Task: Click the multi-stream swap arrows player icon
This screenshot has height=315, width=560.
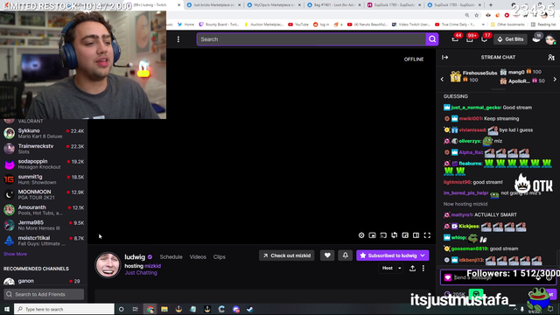Action: [x=395, y=235]
